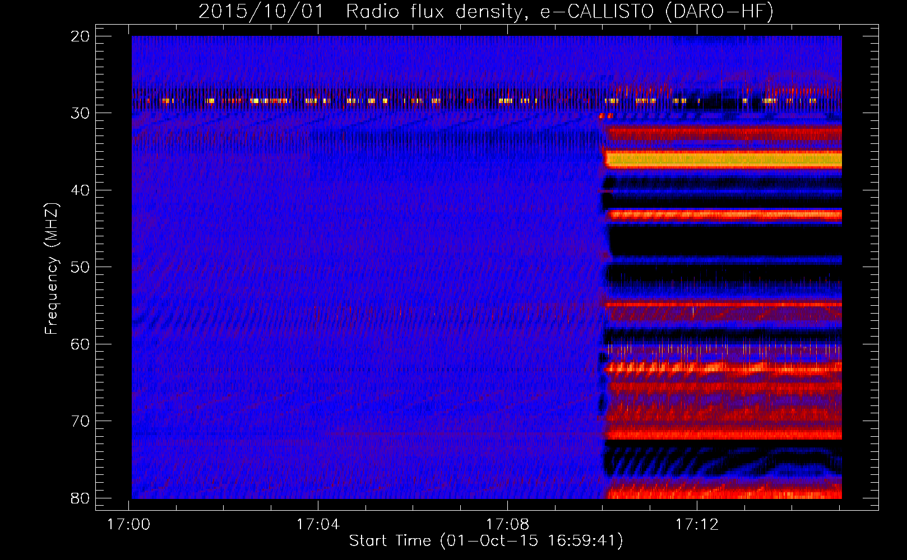Click the '30' frequency tick label
The height and width of the screenshot is (560, 907).
click(80, 113)
